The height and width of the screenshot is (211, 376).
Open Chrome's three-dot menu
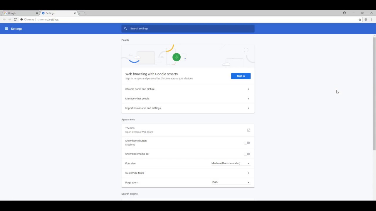[372, 19]
